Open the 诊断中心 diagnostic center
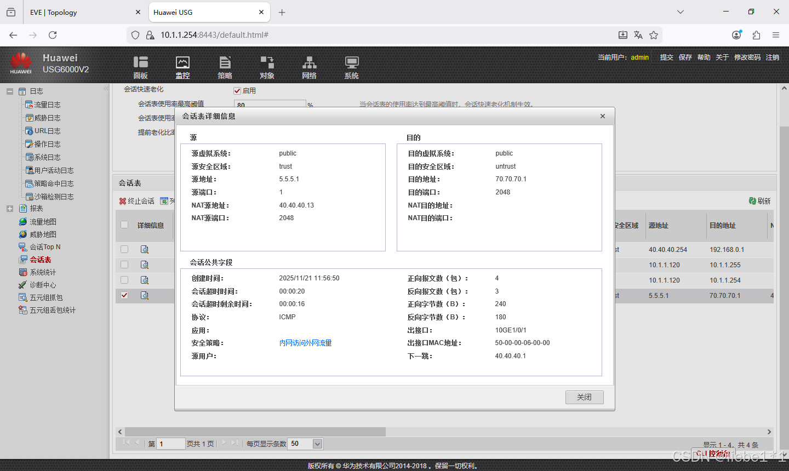 [x=42, y=284]
